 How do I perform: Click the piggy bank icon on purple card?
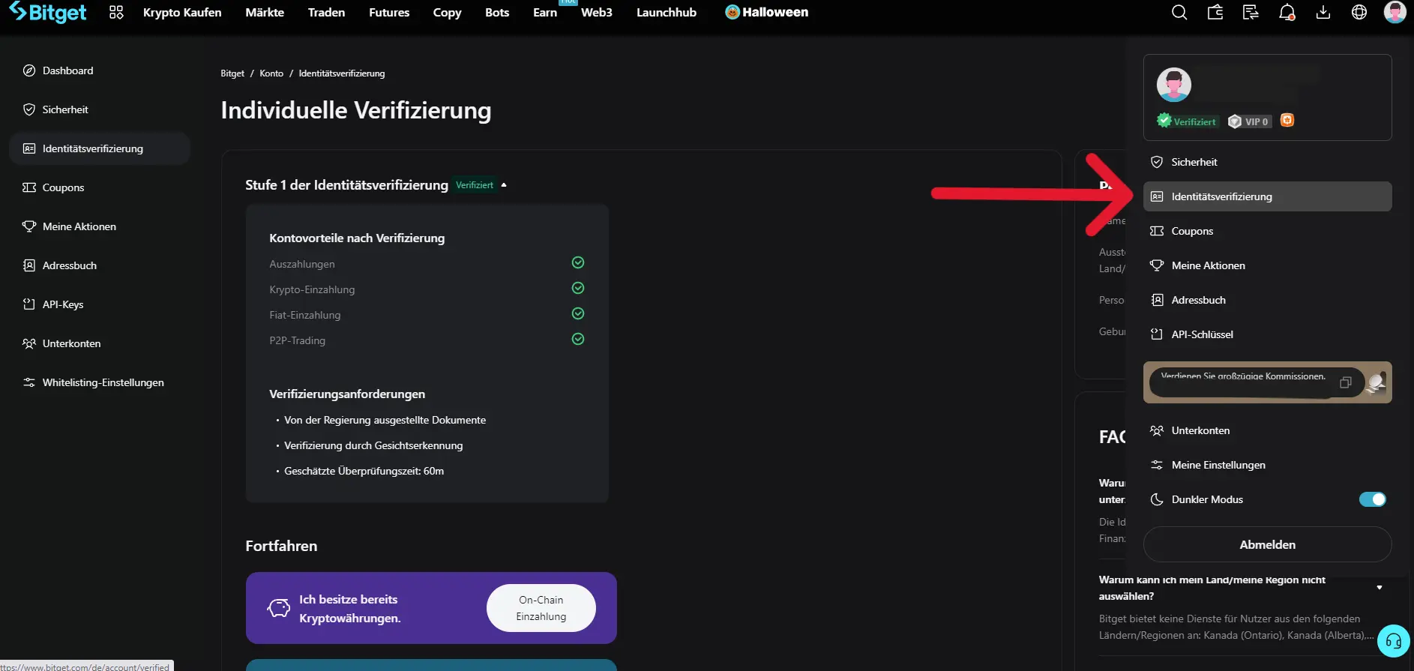(x=279, y=608)
